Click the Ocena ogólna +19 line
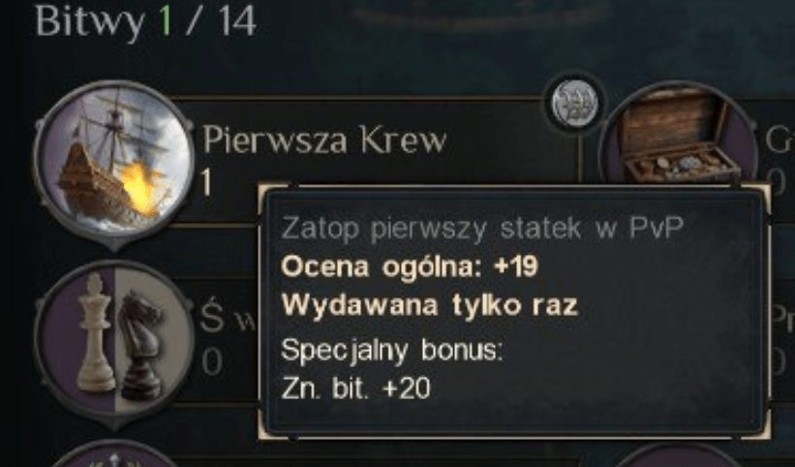 [x=410, y=266]
